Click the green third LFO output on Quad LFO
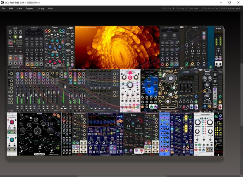243x177 pixels. click(37, 64)
